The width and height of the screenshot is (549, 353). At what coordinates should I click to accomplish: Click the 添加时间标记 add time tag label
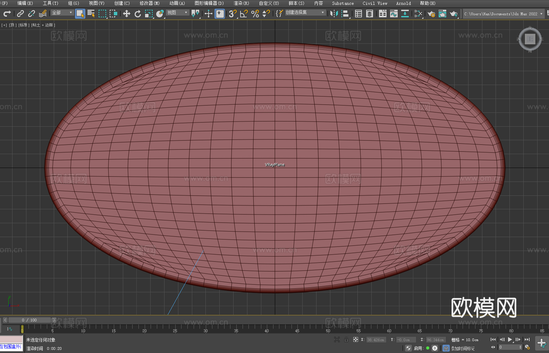point(463,348)
